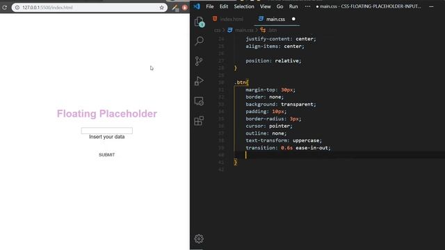
Task: Open the File menu
Action: click(210, 6)
